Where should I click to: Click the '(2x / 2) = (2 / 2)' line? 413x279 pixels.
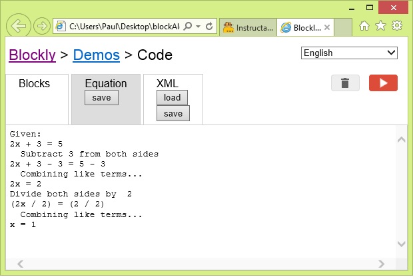point(57,204)
